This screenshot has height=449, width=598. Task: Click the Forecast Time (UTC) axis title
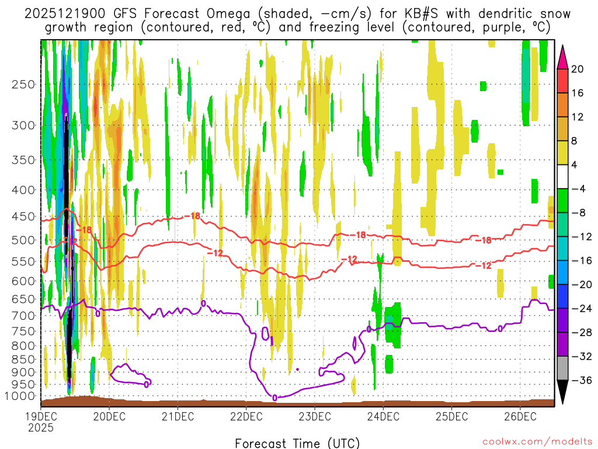coord(298,443)
